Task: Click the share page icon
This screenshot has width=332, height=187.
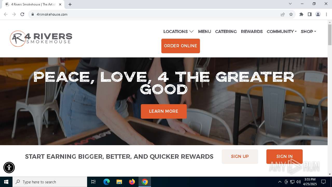Action: click(283, 14)
